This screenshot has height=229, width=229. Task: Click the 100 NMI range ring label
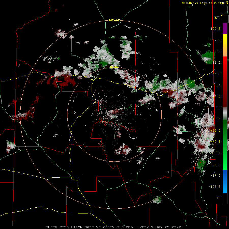point(114,20)
